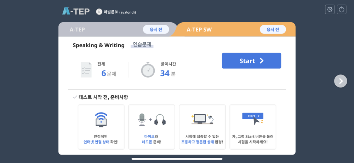The height and width of the screenshot is (163, 354).
Task: Click the microphone icon
Action: coord(142,119)
